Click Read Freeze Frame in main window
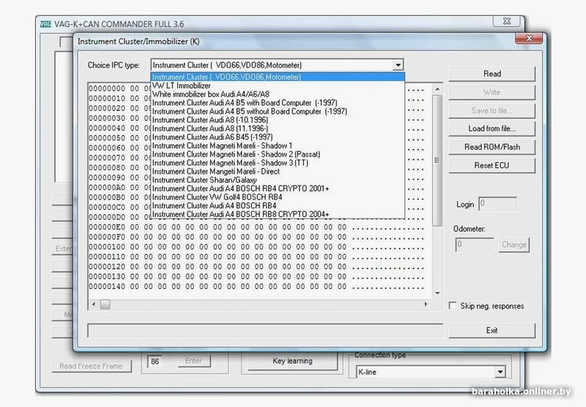The width and height of the screenshot is (586, 407). [x=91, y=366]
